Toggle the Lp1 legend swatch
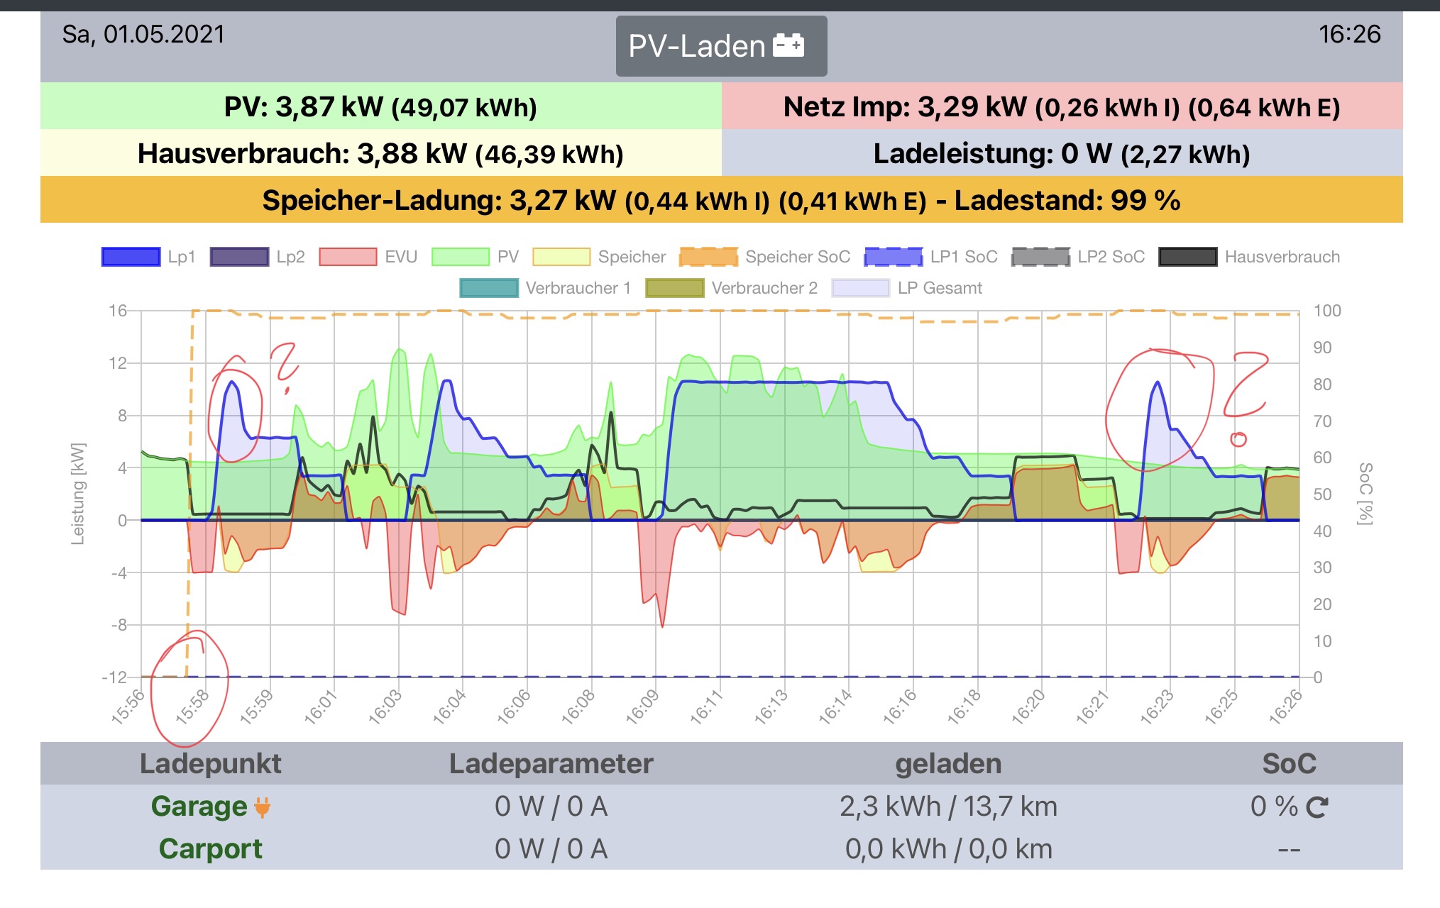This screenshot has width=1440, height=908. [x=131, y=257]
